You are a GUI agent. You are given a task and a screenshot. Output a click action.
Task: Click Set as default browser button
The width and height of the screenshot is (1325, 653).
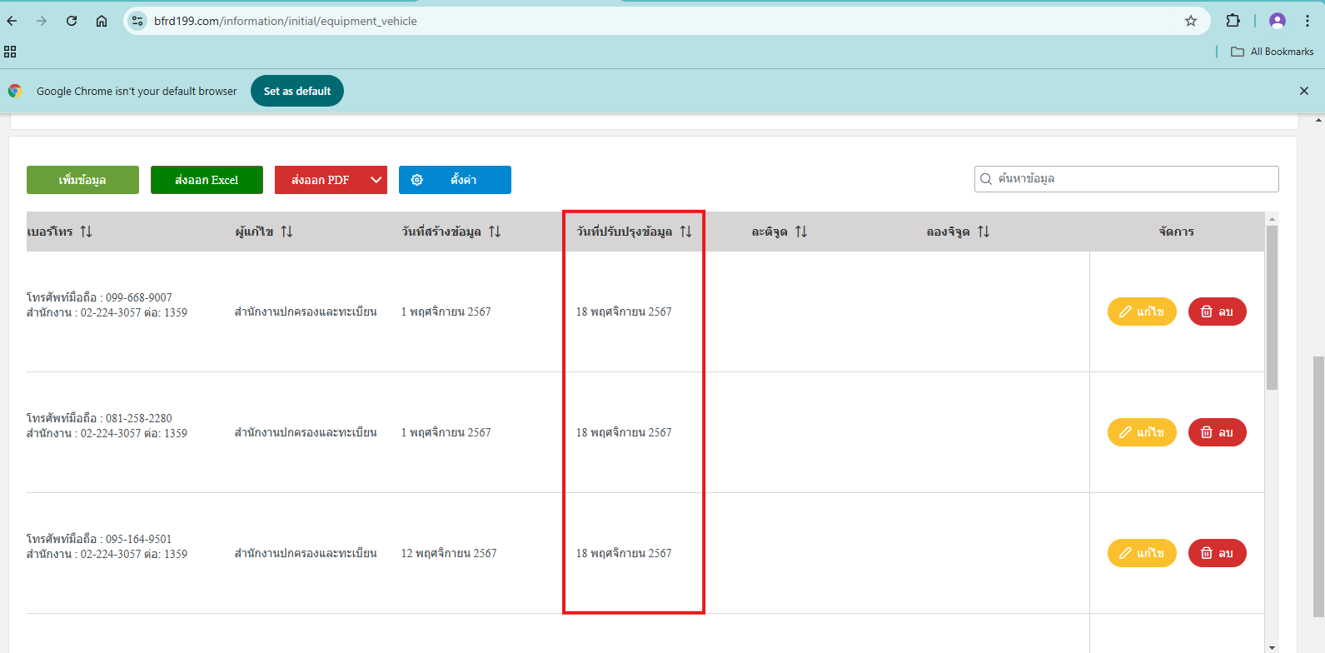297,91
